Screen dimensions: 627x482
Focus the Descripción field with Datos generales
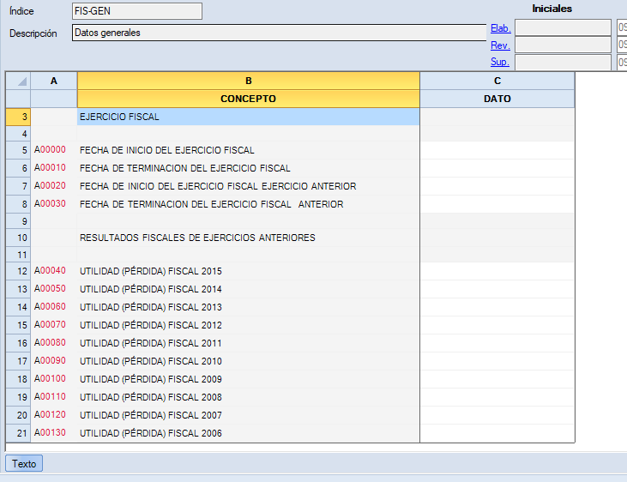point(279,33)
